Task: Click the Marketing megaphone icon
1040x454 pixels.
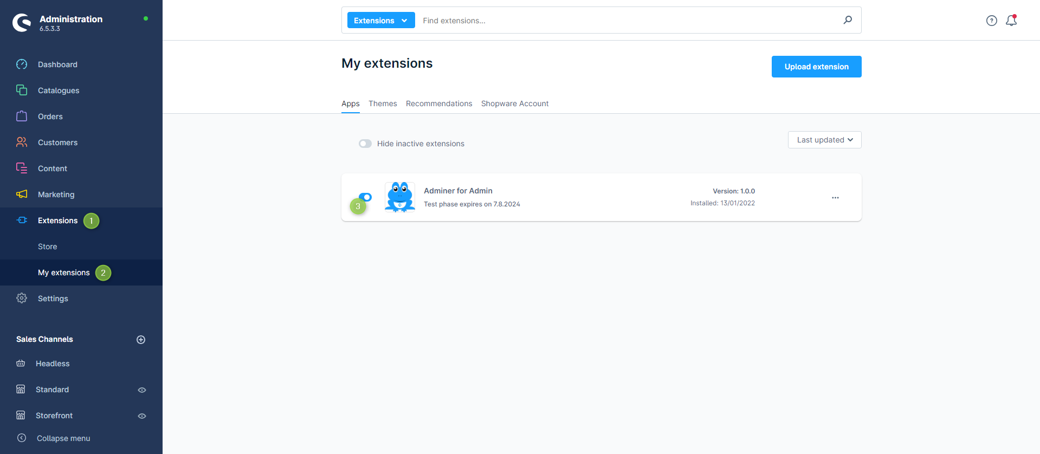Action: click(x=22, y=194)
